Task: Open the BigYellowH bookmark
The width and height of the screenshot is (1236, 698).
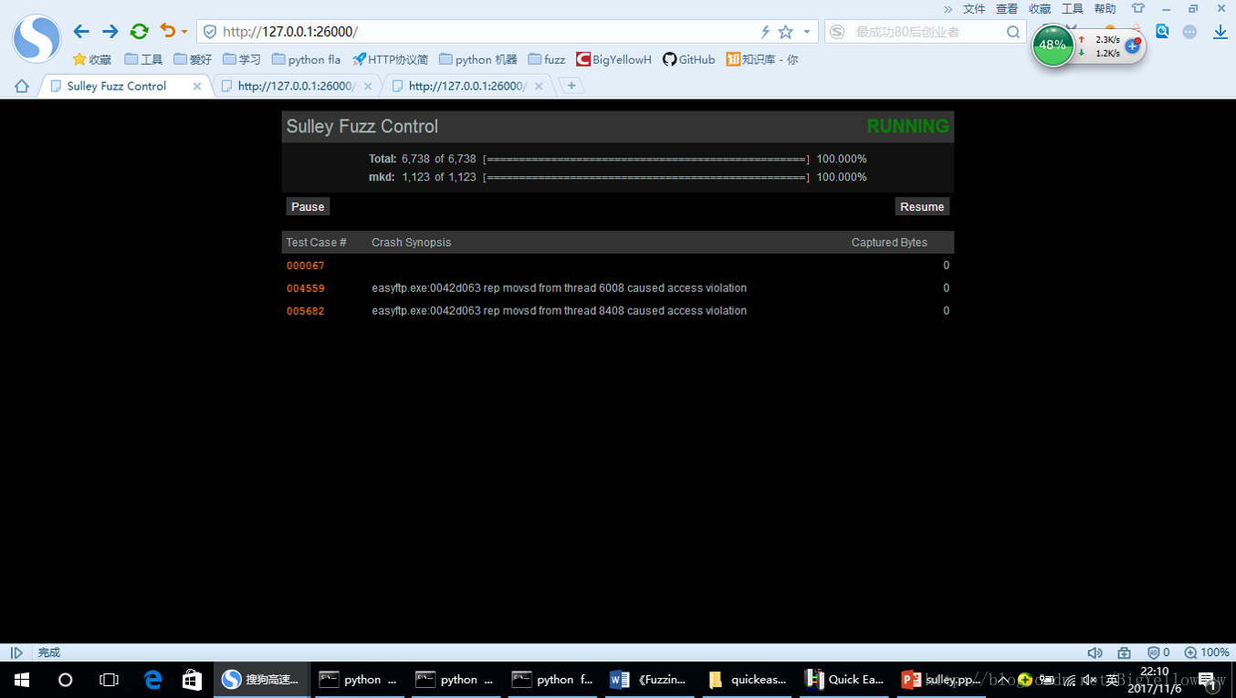Action: pyautogui.click(x=613, y=59)
